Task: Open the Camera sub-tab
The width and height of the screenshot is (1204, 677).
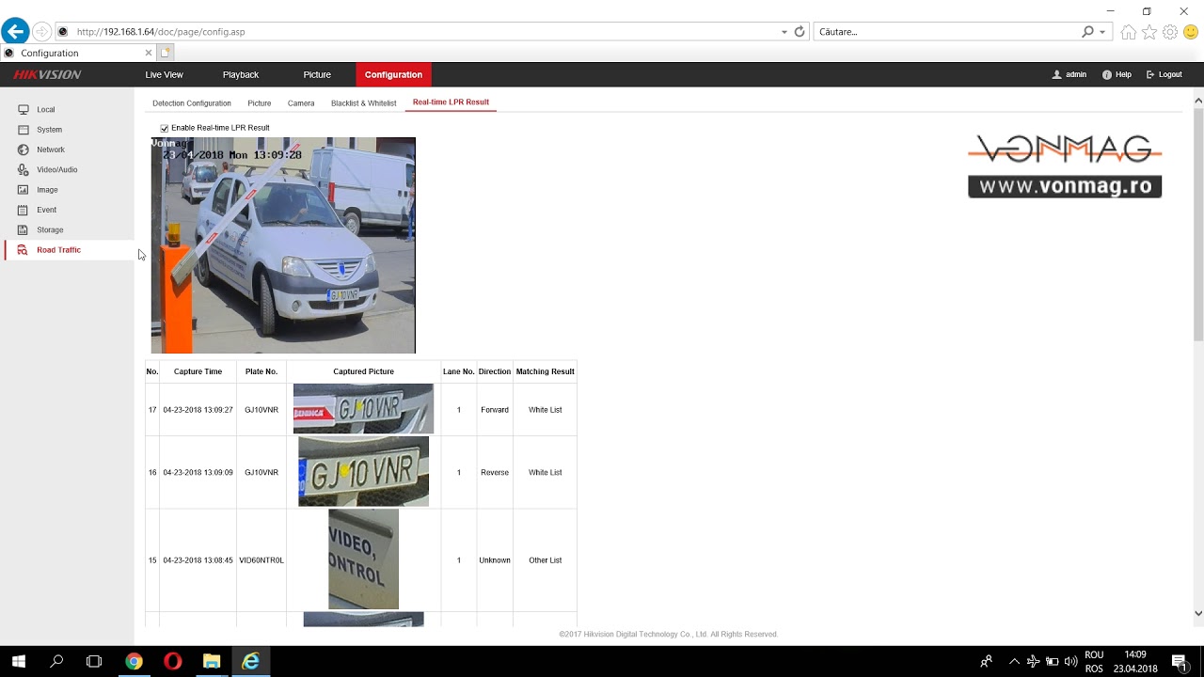Action: click(x=301, y=103)
